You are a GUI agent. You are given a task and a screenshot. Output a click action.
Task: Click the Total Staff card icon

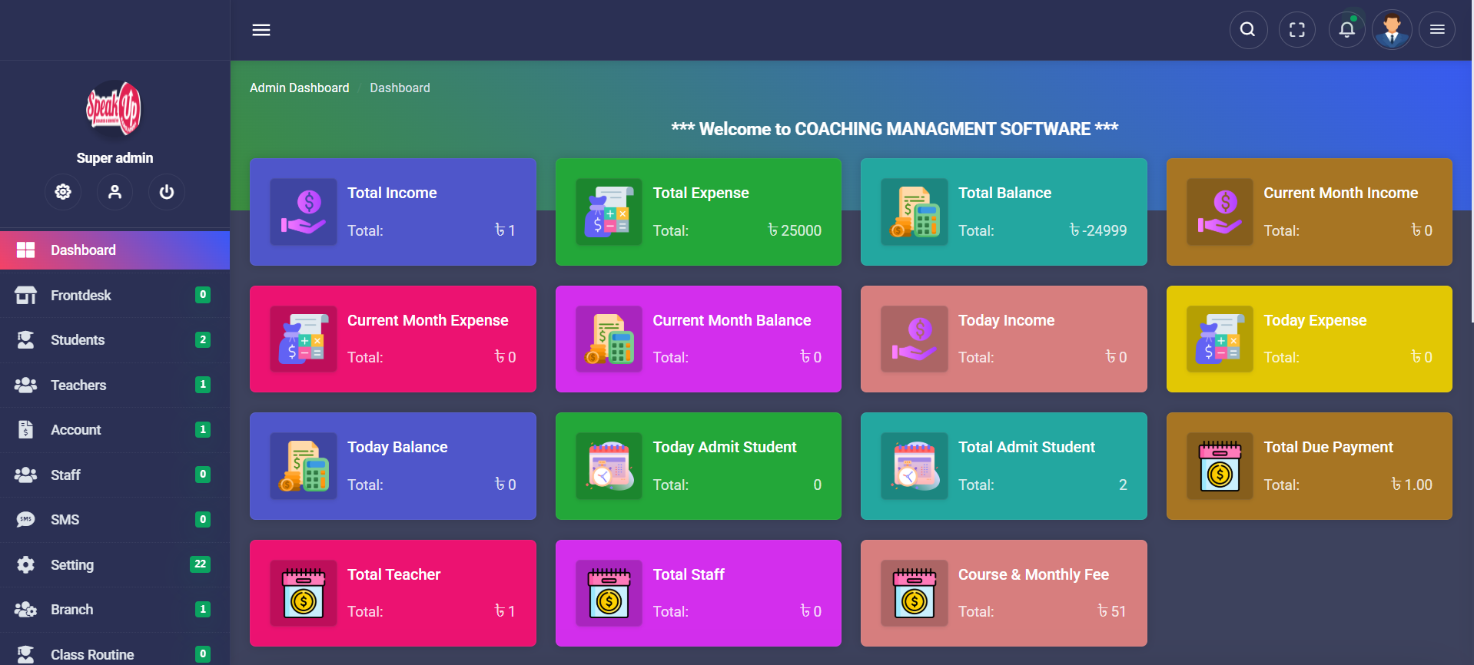(609, 593)
